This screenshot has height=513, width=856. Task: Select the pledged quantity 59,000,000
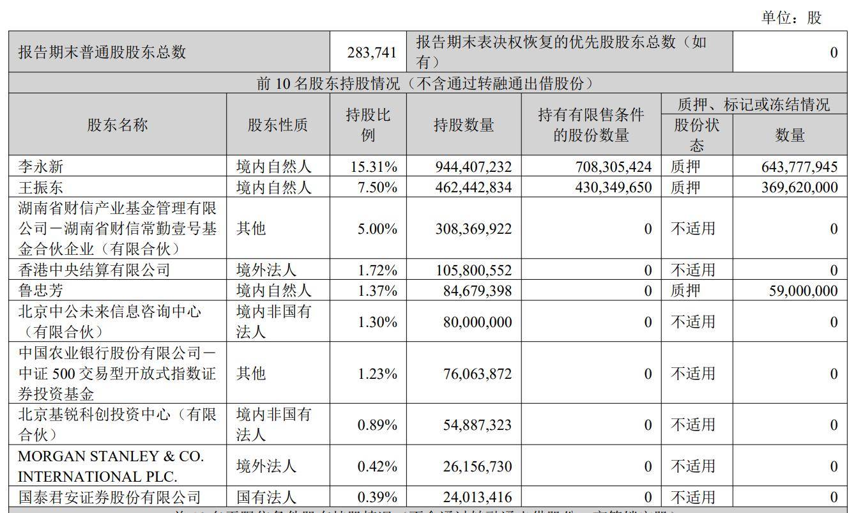(804, 291)
